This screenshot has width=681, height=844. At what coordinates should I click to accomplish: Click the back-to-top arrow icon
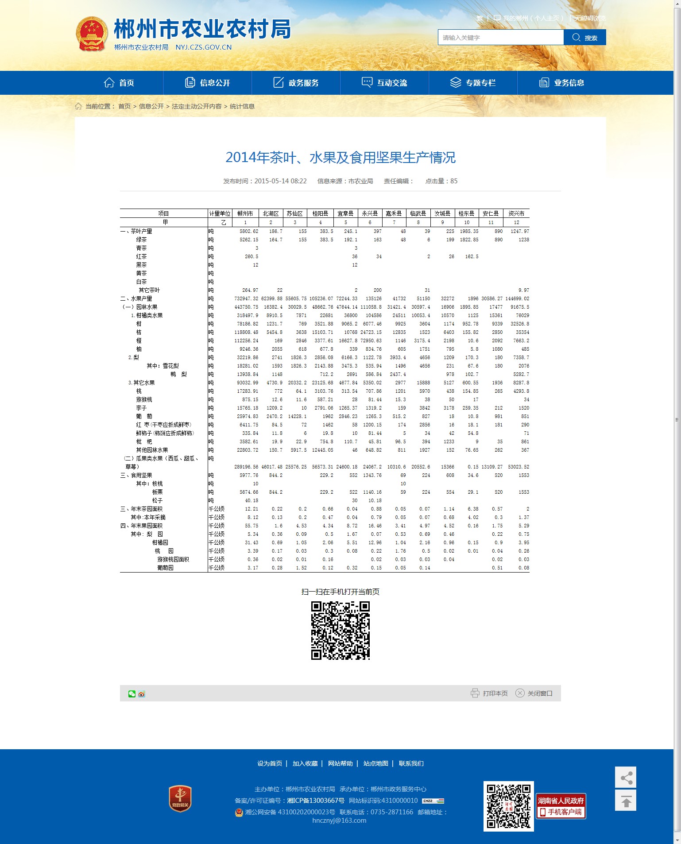click(626, 801)
